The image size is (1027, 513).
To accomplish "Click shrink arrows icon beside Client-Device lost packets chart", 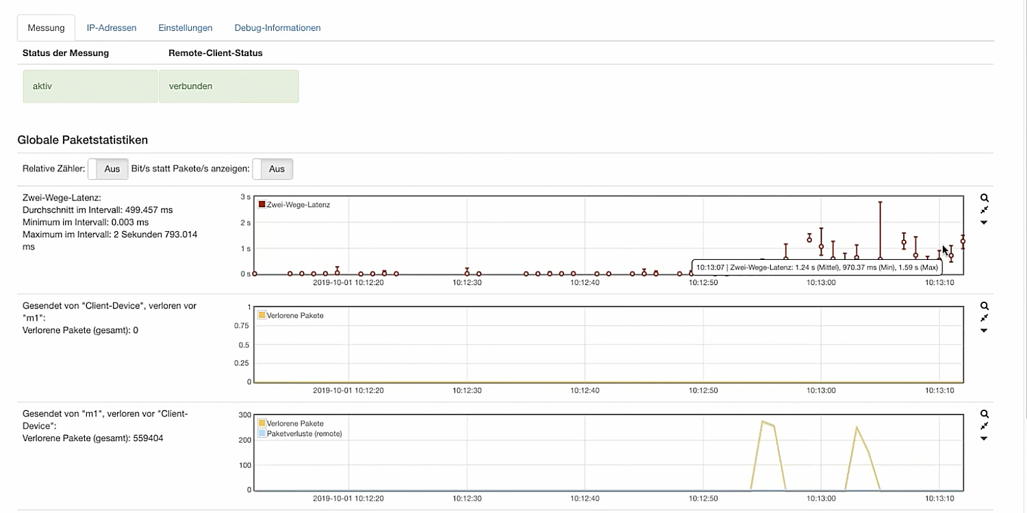I will [x=985, y=318].
